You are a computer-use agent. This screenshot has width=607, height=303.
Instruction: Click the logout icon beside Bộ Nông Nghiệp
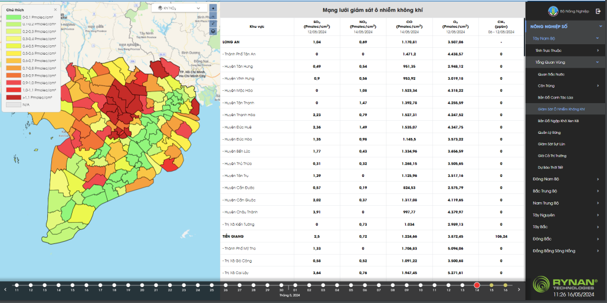tap(598, 11)
